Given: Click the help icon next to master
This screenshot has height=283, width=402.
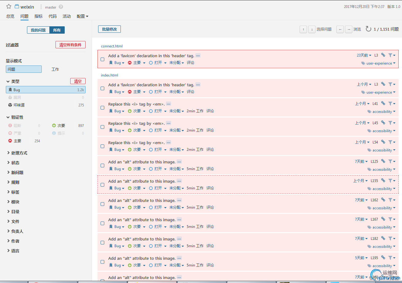Looking at the screenshot, I should pyautogui.click(x=61, y=7).
